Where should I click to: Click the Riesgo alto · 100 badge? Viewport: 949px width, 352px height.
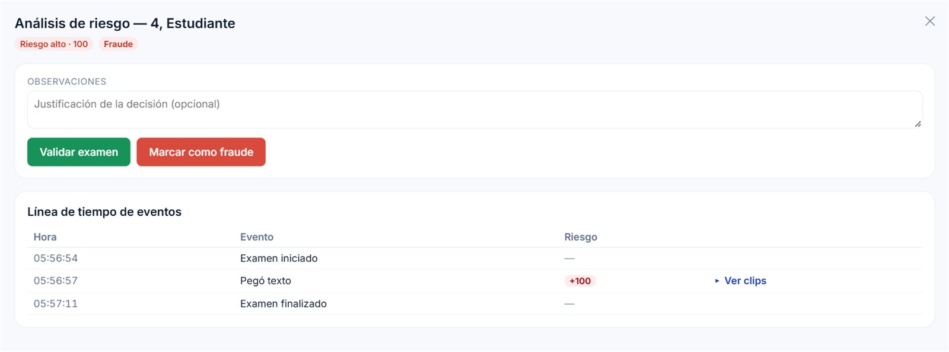54,44
